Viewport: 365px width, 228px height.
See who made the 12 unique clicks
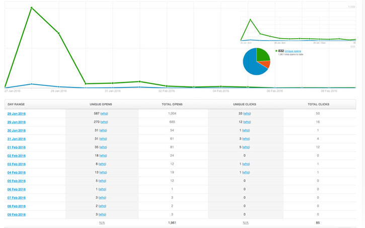coord(247,122)
